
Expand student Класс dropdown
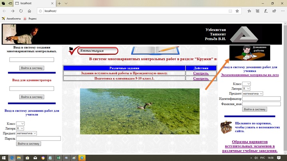246,84
